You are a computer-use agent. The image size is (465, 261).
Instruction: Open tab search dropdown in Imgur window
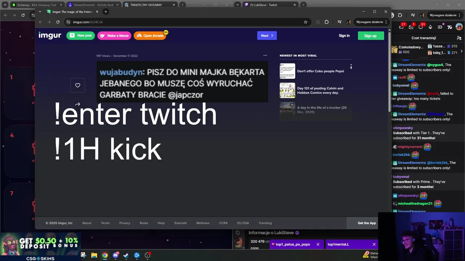[39, 12]
